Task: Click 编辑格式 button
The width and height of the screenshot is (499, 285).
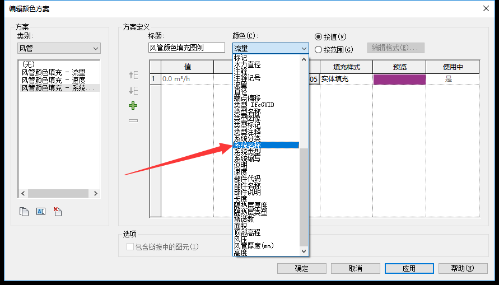Action: 396,48
